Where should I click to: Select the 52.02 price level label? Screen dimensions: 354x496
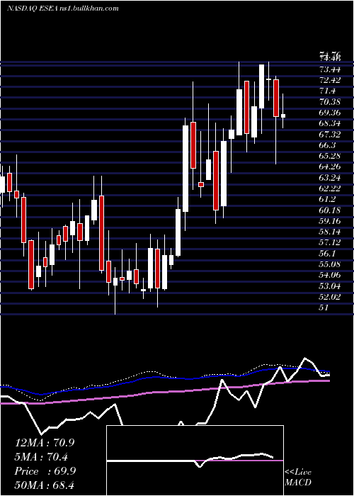click(330, 296)
